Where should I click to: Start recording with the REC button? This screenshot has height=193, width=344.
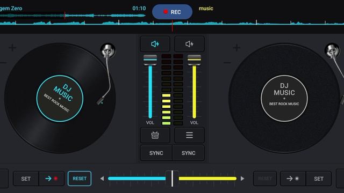(172, 12)
